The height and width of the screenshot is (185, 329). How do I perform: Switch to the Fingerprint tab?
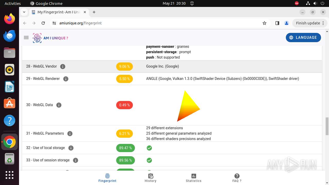pyautogui.click(x=107, y=178)
